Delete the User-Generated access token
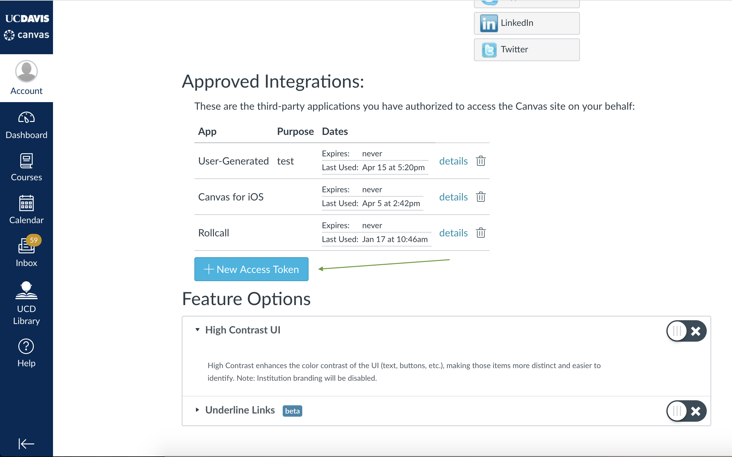The image size is (732, 457). pos(481,161)
